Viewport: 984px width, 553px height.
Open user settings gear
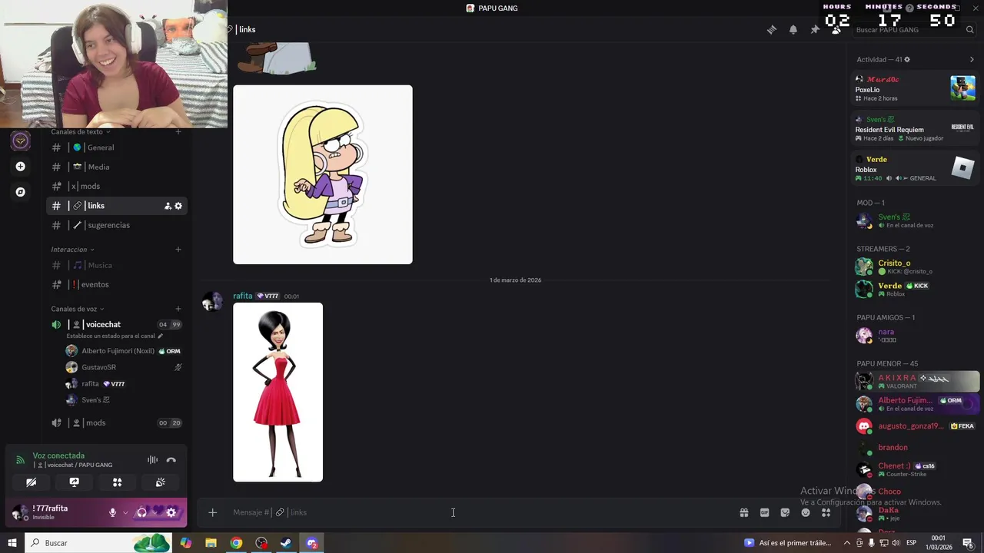[171, 512]
